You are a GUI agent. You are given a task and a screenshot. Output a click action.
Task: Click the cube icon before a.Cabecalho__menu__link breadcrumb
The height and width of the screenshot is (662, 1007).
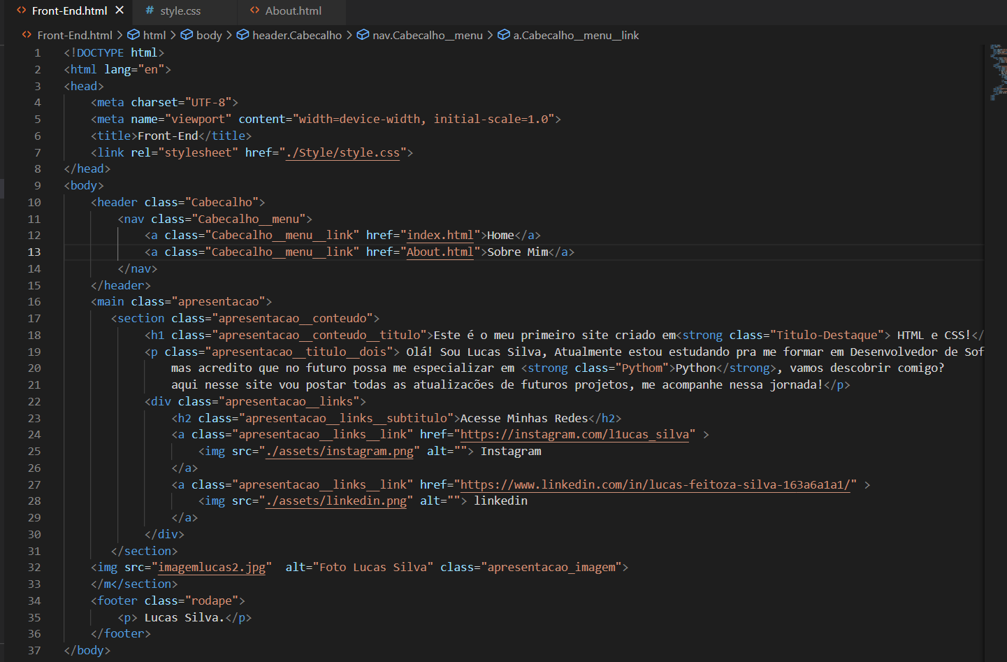pyautogui.click(x=504, y=35)
